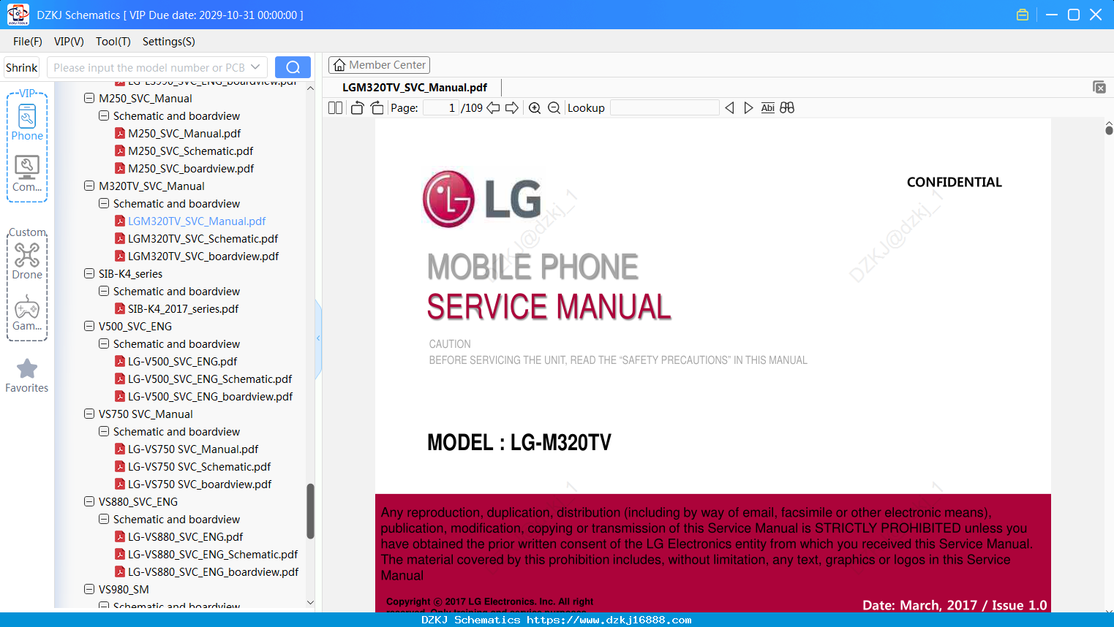Screen dimensions: 1114x627
Task: Open the Drone category in sidebar
Action: (27, 261)
